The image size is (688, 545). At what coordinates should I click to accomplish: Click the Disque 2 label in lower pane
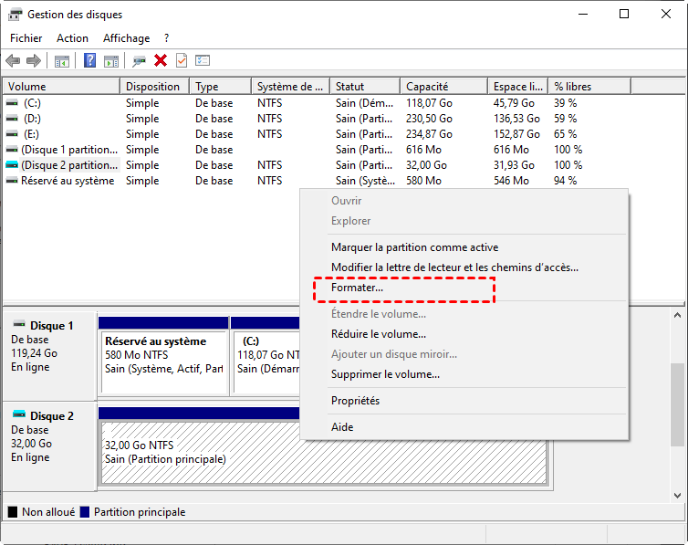tap(52, 415)
